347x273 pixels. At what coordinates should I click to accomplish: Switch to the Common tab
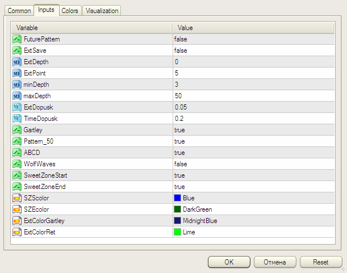pos(19,11)
